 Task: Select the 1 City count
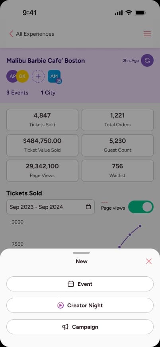pyautogui.click(x=48, y=93)
